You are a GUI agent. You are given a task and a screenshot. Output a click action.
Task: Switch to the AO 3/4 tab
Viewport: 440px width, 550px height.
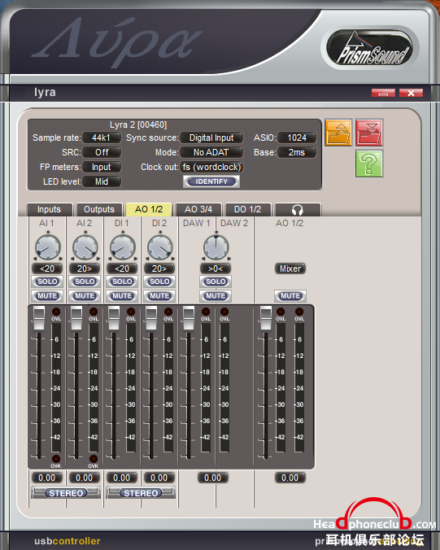pos(198,210)
